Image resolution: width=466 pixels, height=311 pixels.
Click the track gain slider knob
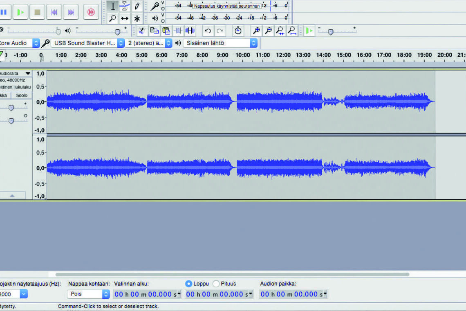point(11,108)
